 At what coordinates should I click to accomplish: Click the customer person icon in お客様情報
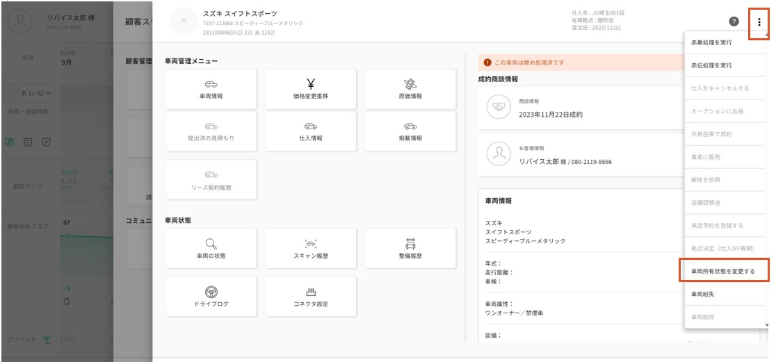(499, 154)
